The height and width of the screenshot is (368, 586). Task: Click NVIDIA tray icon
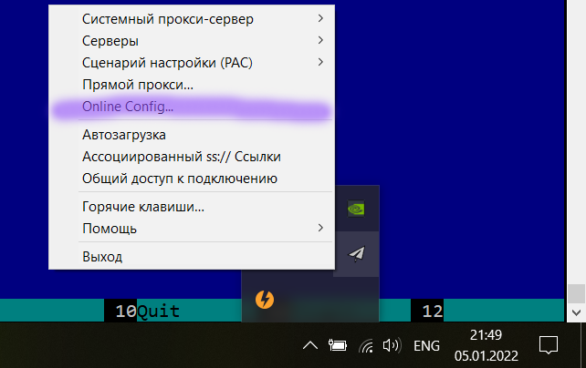(356, 209)
